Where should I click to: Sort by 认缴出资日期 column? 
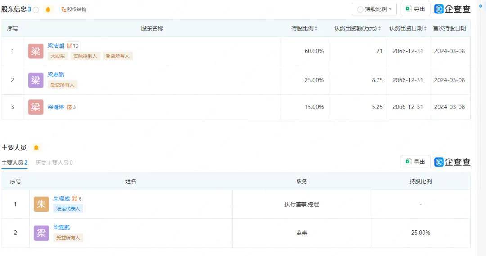[x=408, y=28]
